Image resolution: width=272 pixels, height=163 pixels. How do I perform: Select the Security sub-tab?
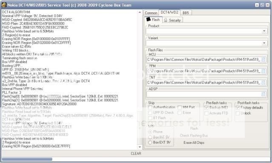click(172, 20)
